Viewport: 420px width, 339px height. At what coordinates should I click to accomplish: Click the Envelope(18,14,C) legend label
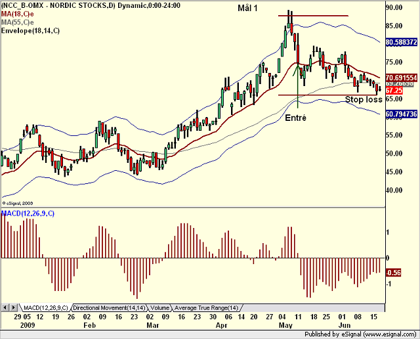pyautogui.click(x=30, y=31)
